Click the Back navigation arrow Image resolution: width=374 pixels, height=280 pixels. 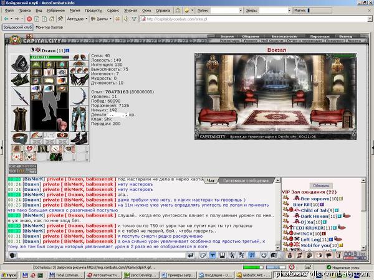click(6, 19)
